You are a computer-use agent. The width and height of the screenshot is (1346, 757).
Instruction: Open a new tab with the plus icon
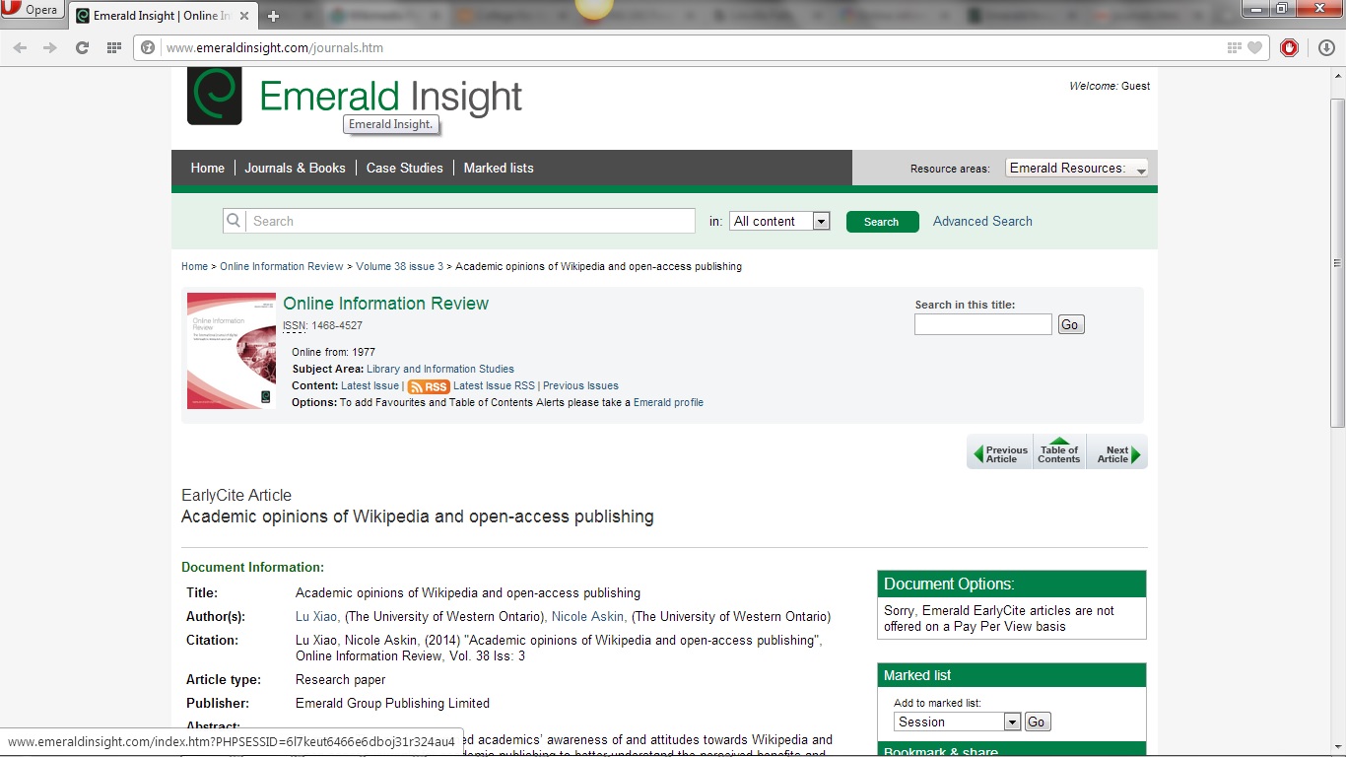coord(274,16)
